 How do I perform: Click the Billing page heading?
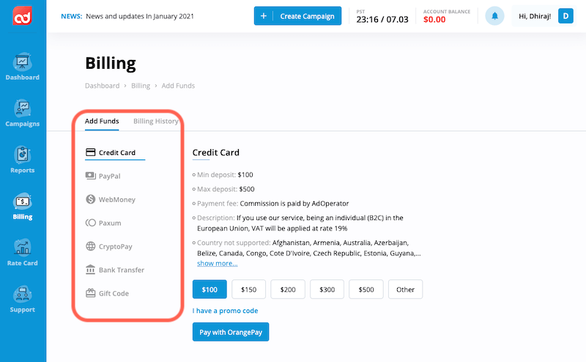(x=111, y=63)
